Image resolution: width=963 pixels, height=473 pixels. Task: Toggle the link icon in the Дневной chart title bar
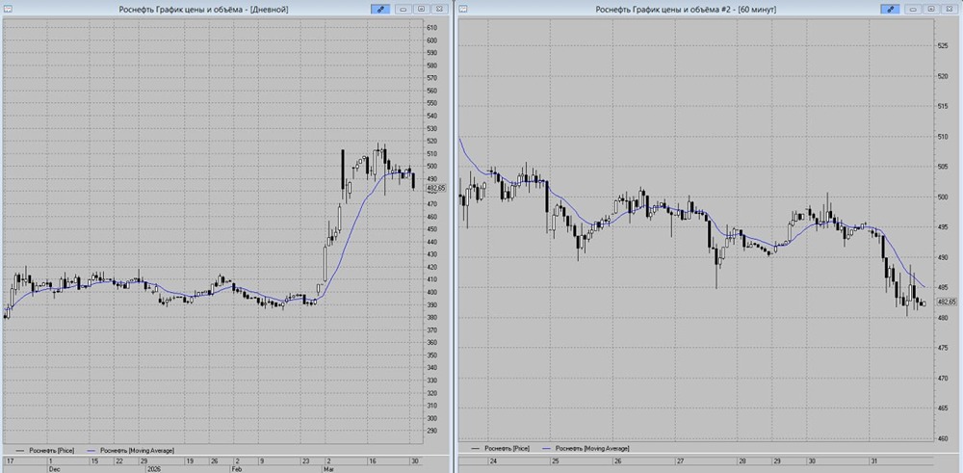point(380,10)
